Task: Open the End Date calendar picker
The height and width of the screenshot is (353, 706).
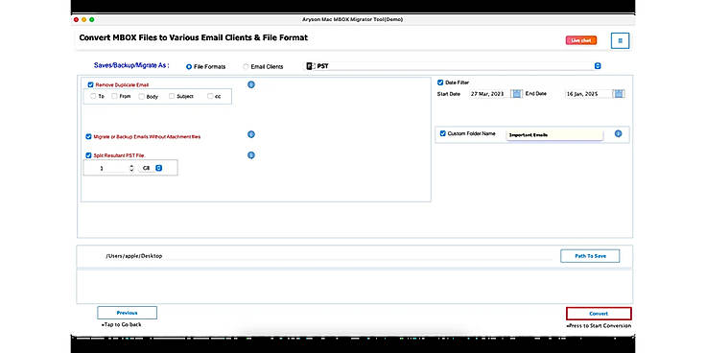Action: pos(619,94)
